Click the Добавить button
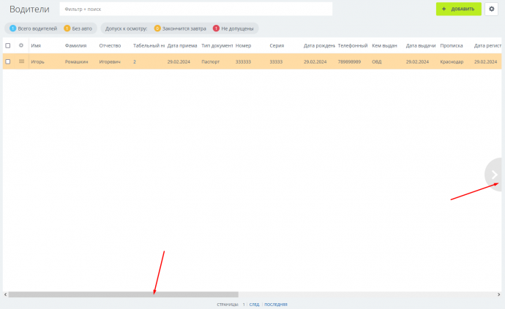The width and height of the screenshot is (505, 309). pos(459,9)
